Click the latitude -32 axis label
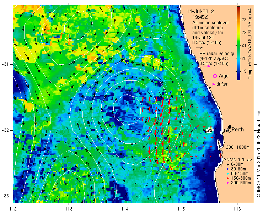 pos(5,130)
